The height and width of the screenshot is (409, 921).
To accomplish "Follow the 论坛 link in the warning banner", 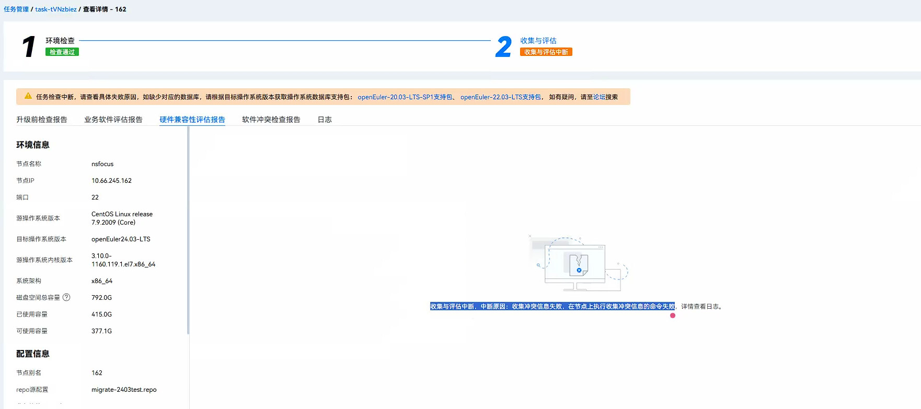I will (599, 97).
